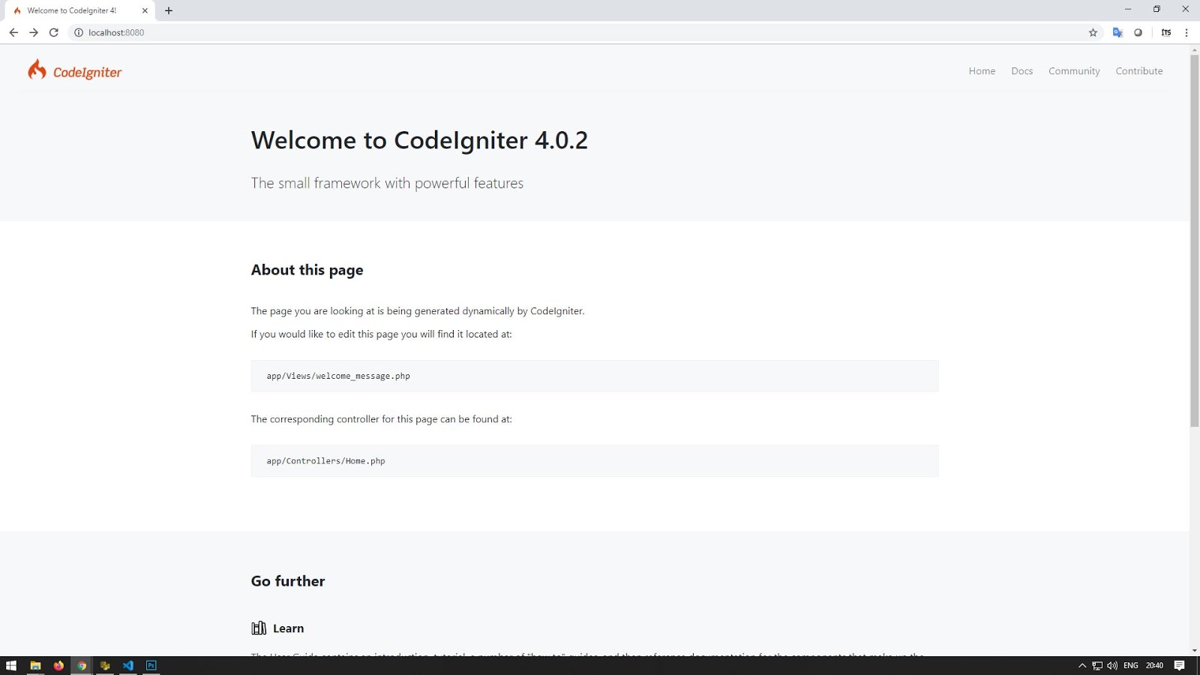Open site info next to localhost:8080

click(x=77, y=32)
